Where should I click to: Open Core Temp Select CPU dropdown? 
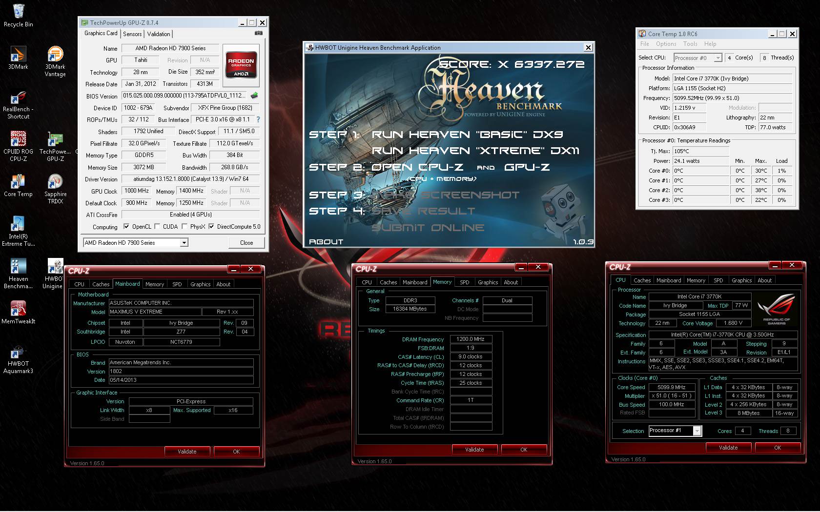click(x=698, y=58)
